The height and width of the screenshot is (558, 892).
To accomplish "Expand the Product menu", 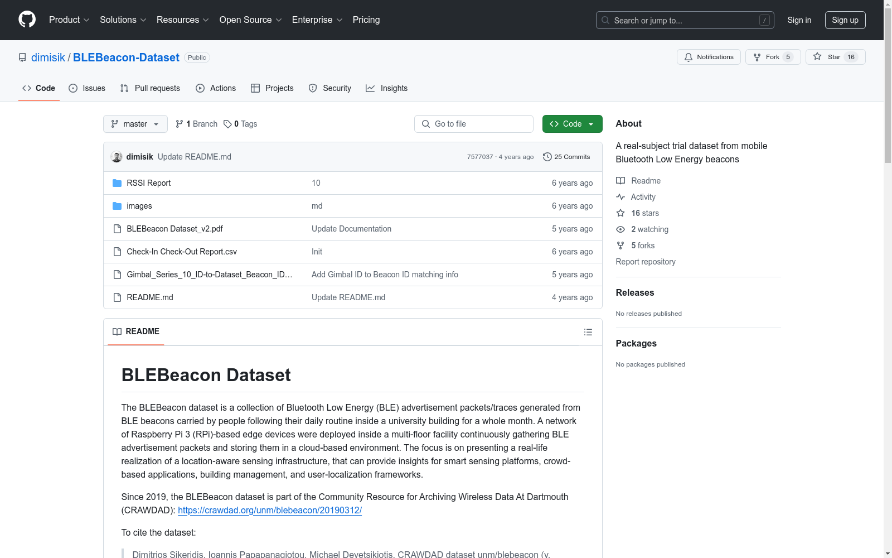I will pyautogui.click(x=69, y=20).
